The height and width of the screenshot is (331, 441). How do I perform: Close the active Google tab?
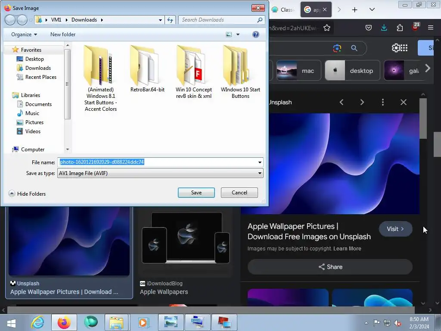tap(325, 9)
